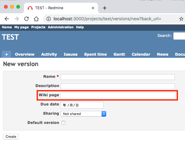Toggle the Default version checkbox
Screen dimensions: 185x143
pyautogui.click(x=63, y=123)
